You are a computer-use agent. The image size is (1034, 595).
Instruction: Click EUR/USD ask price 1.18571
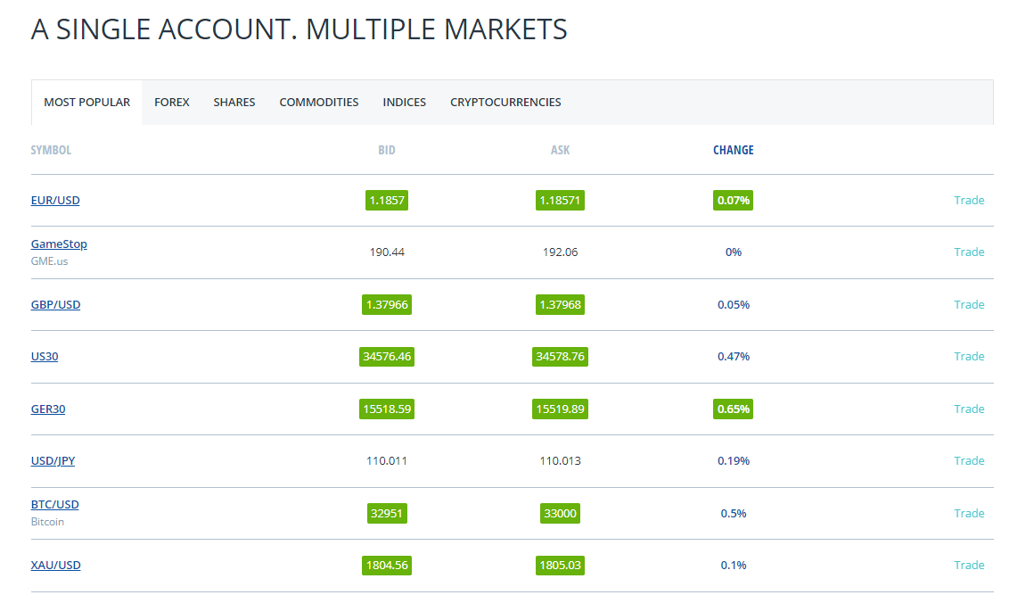pyautogui.click(x=560, y=200)
